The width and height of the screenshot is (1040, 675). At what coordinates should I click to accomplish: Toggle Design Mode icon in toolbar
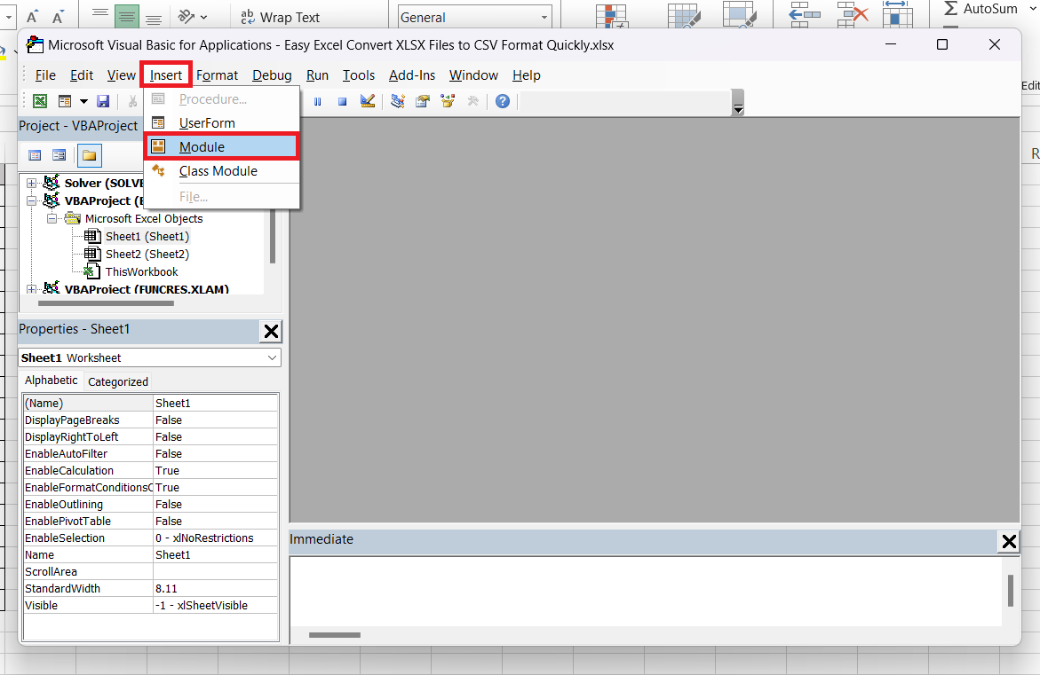click(x=368, y=101)
